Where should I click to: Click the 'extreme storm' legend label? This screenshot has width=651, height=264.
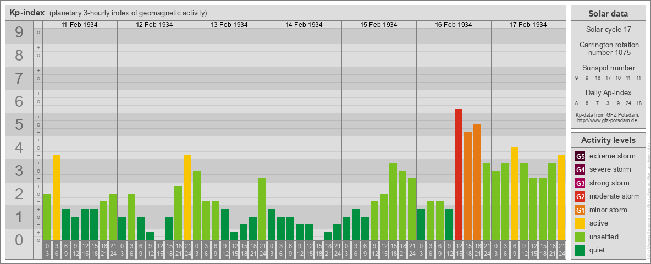(x=613, y=156)
